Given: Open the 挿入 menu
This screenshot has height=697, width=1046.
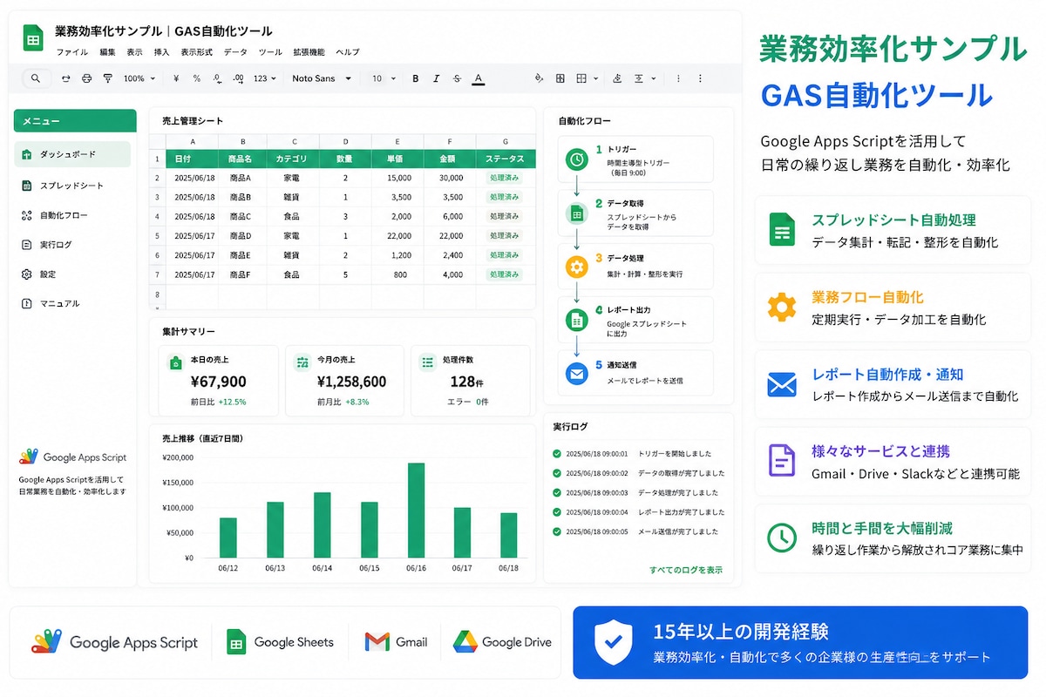Looking at the screenshot, I should pyautogui.click(x=161, y=52).
